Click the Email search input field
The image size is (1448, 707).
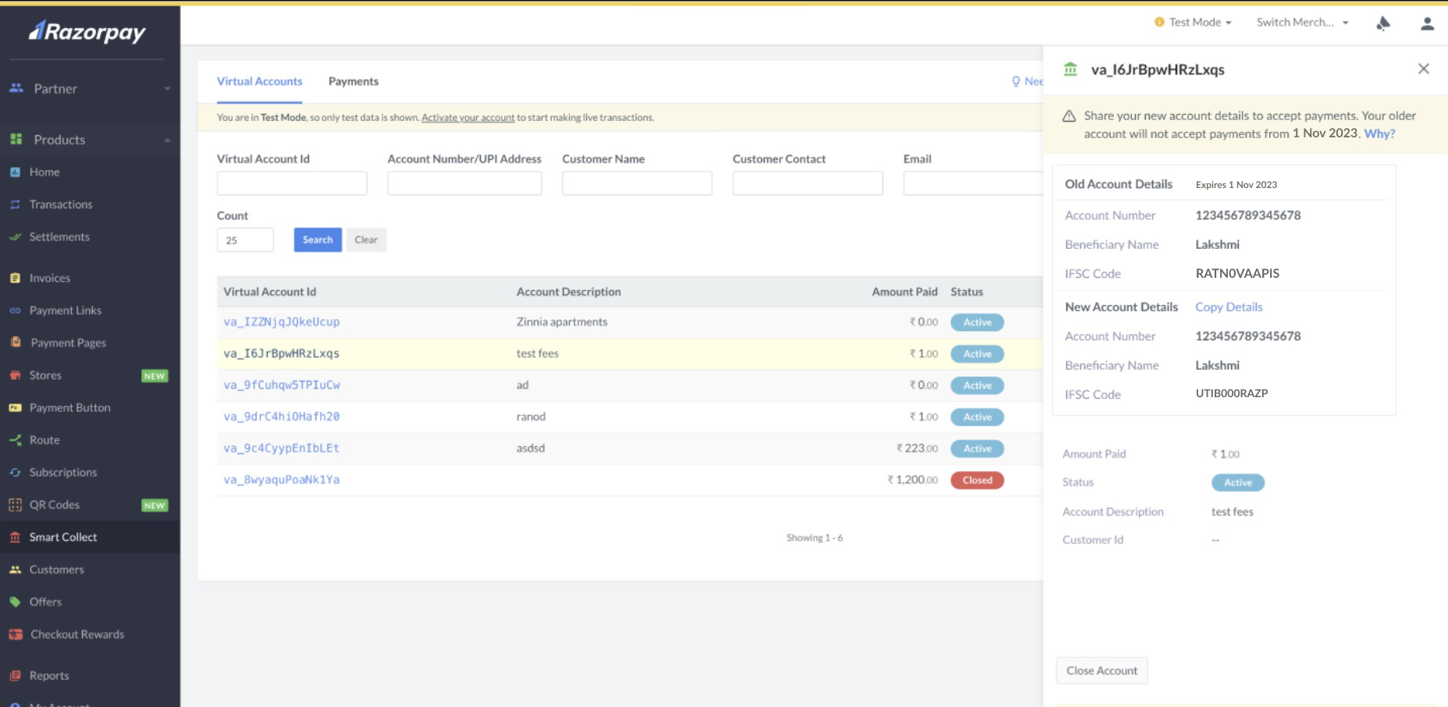coord(973,183)
